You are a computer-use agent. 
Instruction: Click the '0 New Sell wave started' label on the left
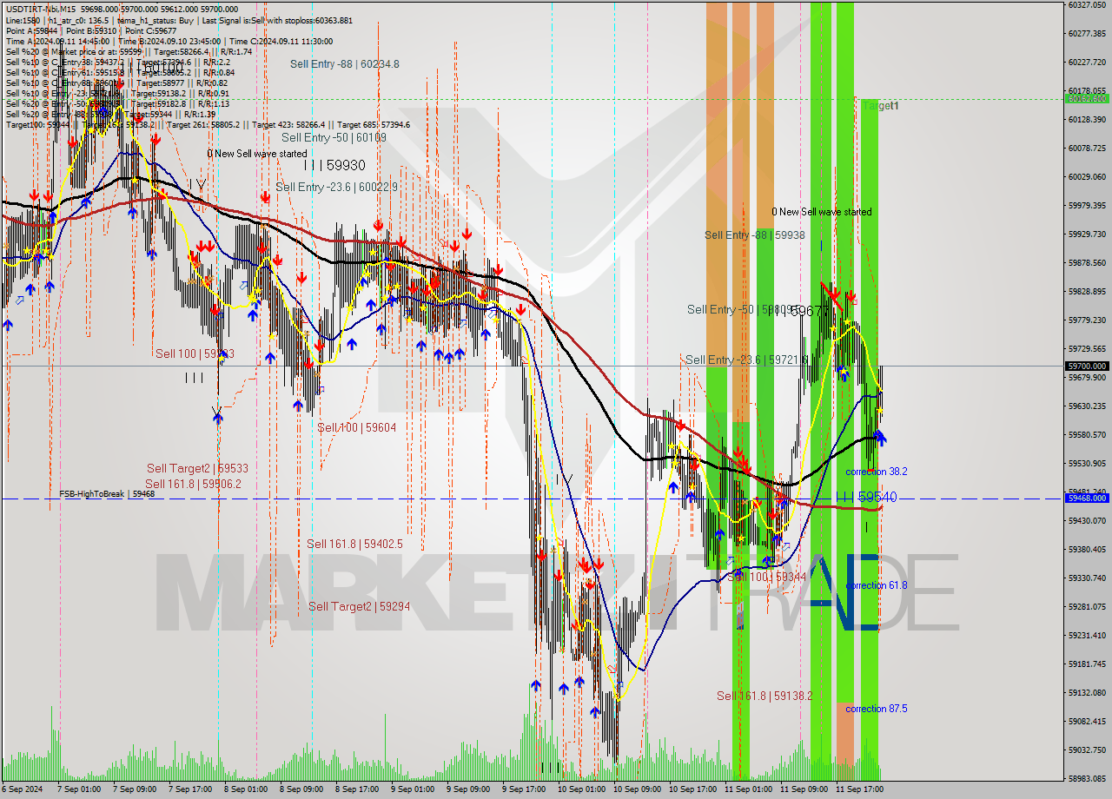tap(257, 154)
